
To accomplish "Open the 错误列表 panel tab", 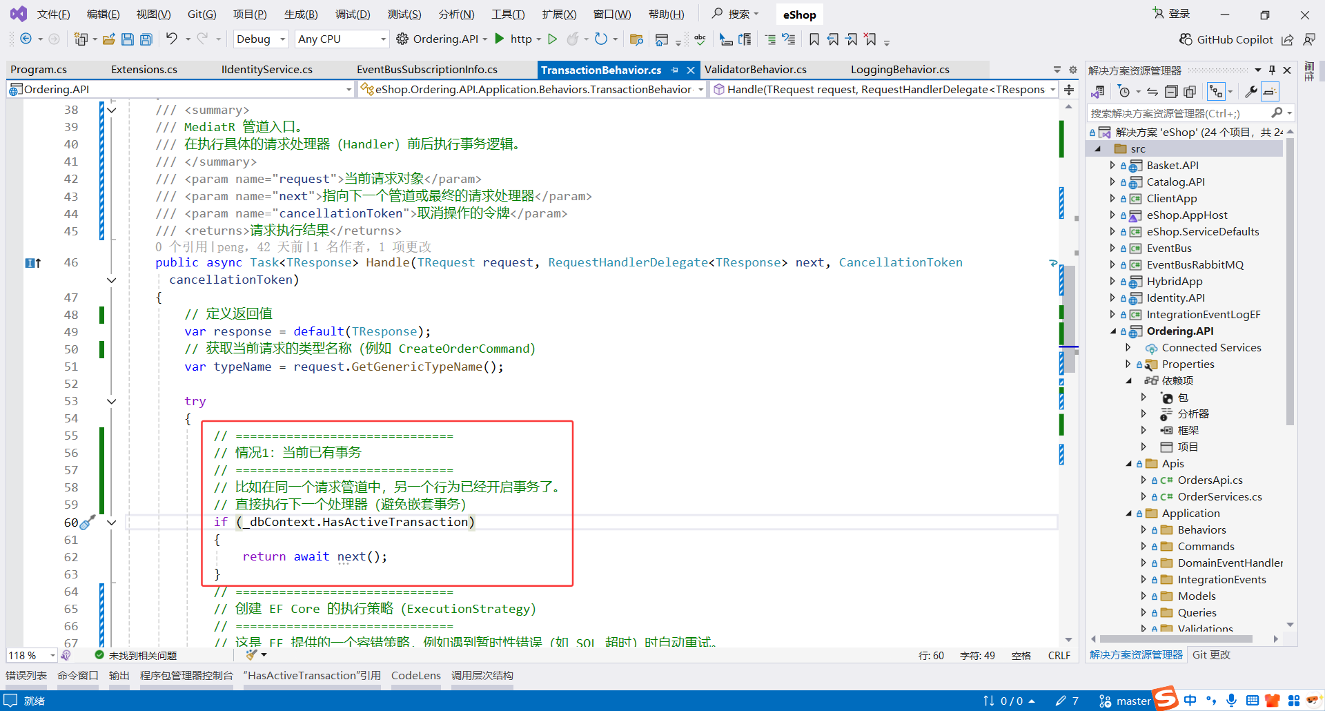I will [26, 675].
